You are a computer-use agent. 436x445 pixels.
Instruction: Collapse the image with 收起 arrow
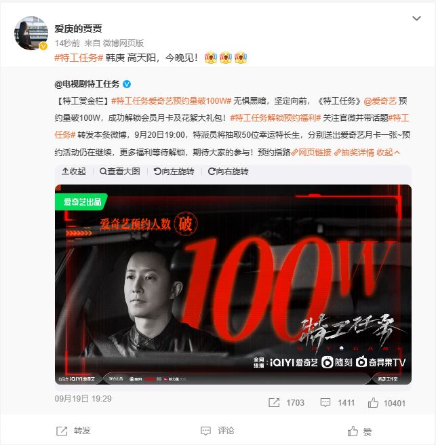point(74,172)
